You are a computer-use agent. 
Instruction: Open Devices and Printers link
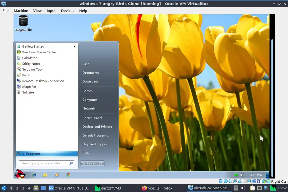(x=97, y=127)
